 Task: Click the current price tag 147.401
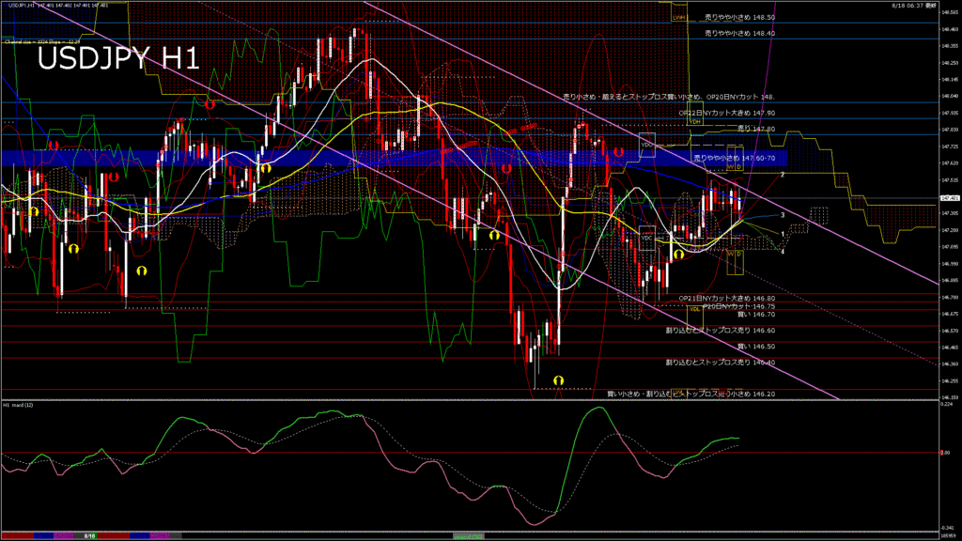click(x=949, y=198)
